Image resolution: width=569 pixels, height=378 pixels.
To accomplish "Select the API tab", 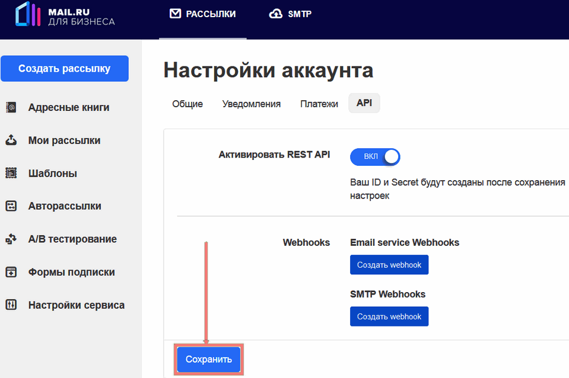I will point(364,102).
